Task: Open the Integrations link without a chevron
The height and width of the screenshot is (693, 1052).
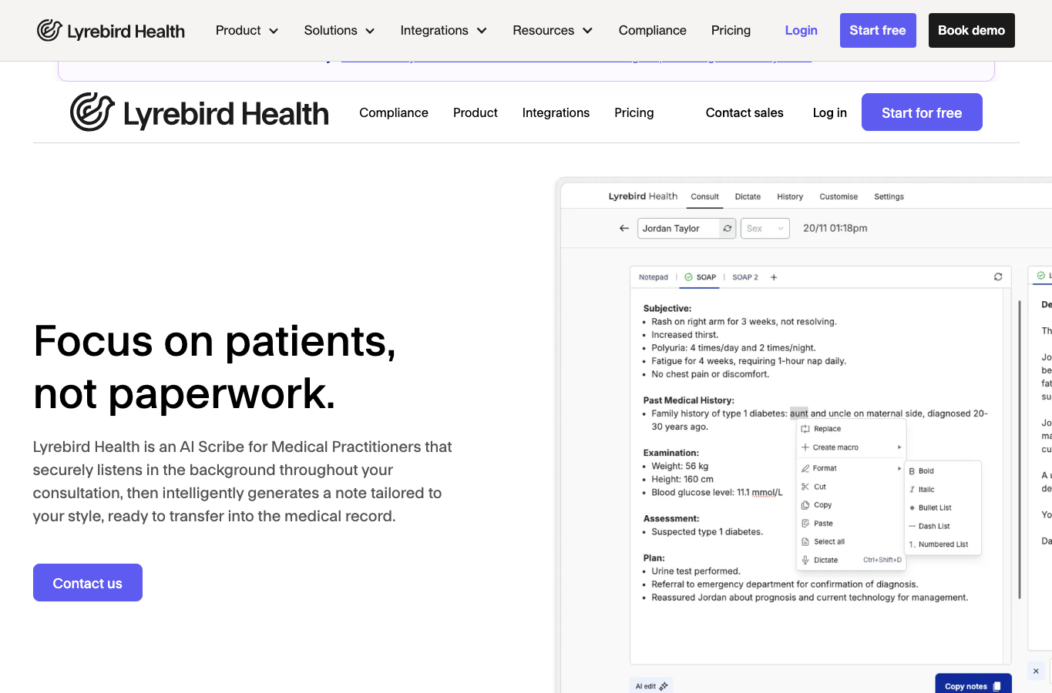Action: click(x=556, y=112)
